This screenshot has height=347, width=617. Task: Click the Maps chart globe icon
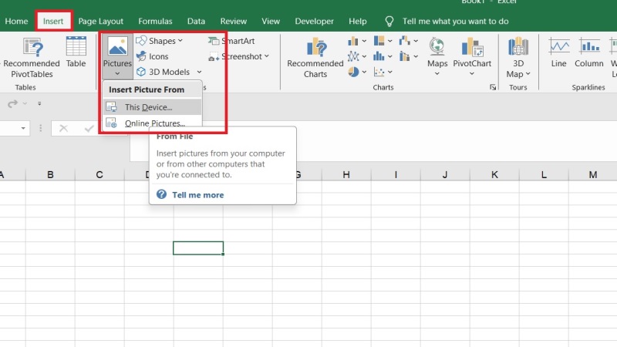[x=437, y=47]
